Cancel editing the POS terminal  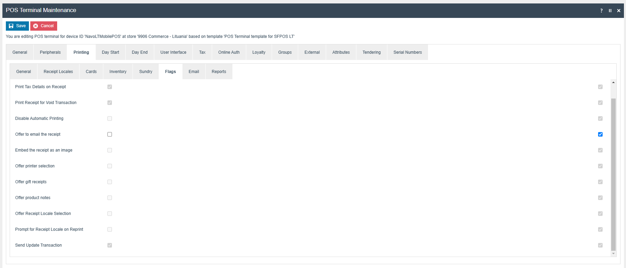tap(44, 26)
